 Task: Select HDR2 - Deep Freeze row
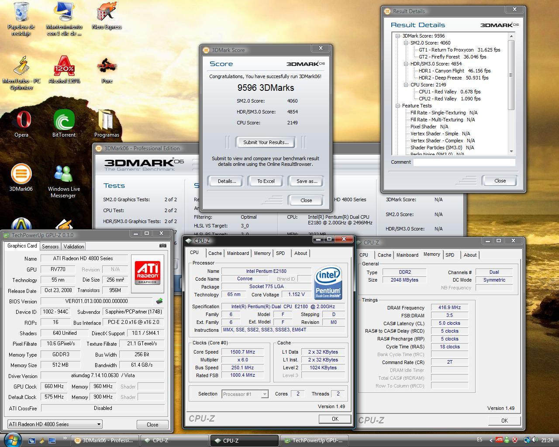[x=453, y=78]
